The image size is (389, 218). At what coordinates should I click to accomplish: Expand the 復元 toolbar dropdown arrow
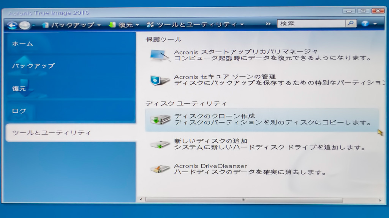coord(137,25)
